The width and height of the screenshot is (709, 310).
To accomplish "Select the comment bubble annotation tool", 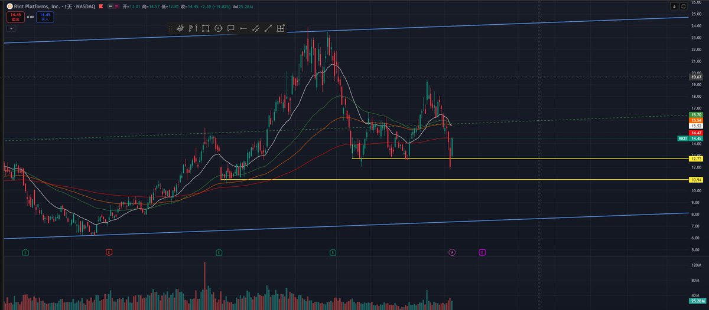I will pos(230,28).
